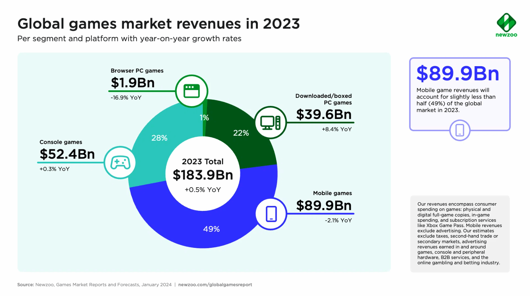Click the desktop computer icon for PC games
Image resolution: width=530 pixels, height=296 pixels.
[270, 122]
